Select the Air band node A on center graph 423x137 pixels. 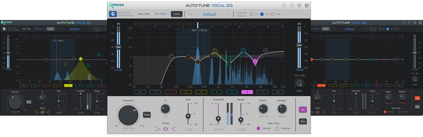coord(266,50)
